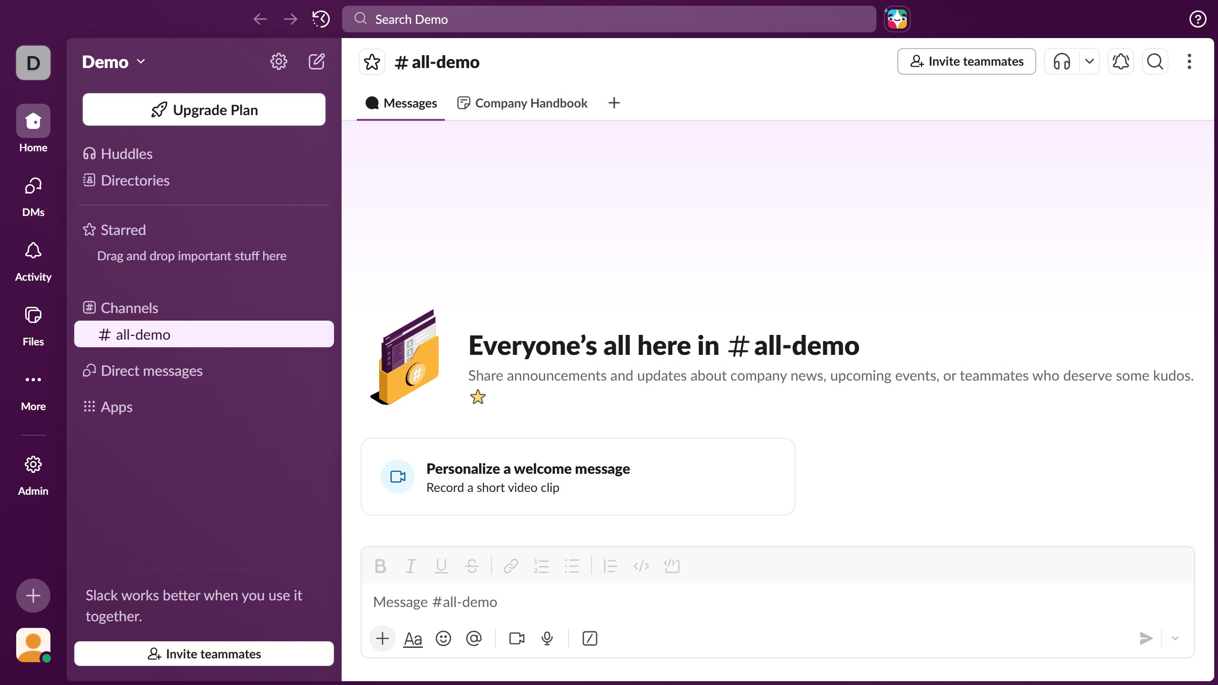The height and width of the screenshot is (685, 1218).
Task: Record an audio clip microphone icon
Action: pos(547,638)
